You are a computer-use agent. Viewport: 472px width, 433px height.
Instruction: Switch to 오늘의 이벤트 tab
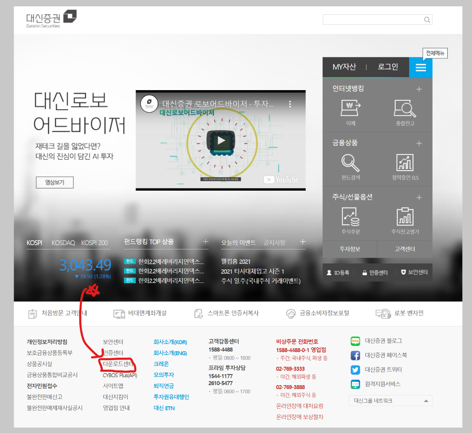coord(238,243)
